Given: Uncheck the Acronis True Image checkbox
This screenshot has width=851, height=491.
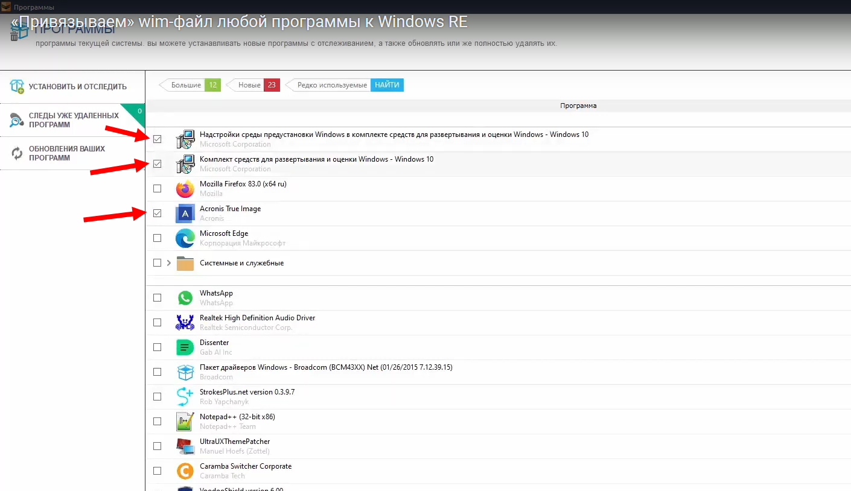Looking at the screenshot, I should 158,214.
